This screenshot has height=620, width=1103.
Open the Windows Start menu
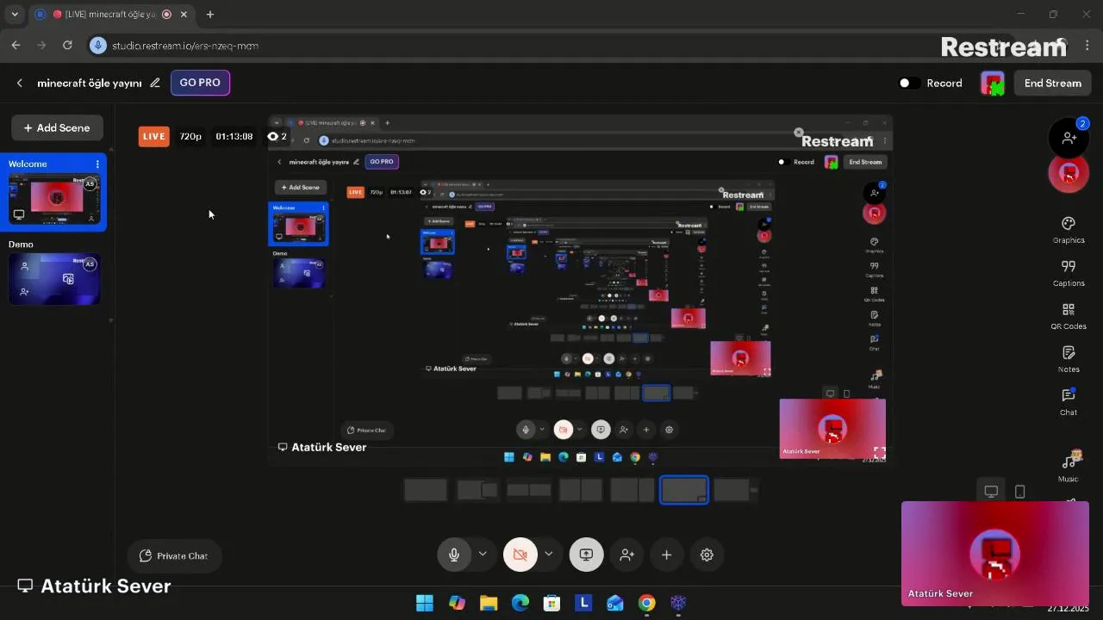[x=425, y=603]
